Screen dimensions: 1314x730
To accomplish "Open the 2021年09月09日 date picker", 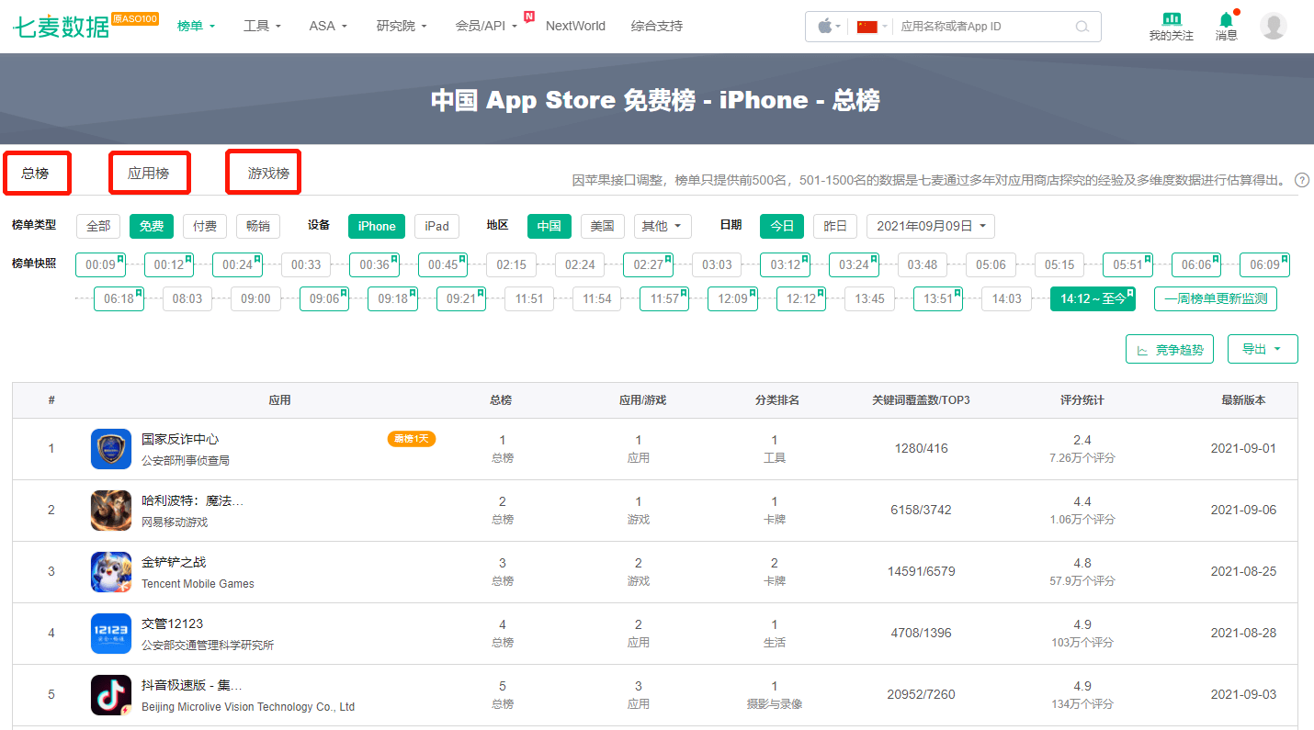I will (930, 226).
